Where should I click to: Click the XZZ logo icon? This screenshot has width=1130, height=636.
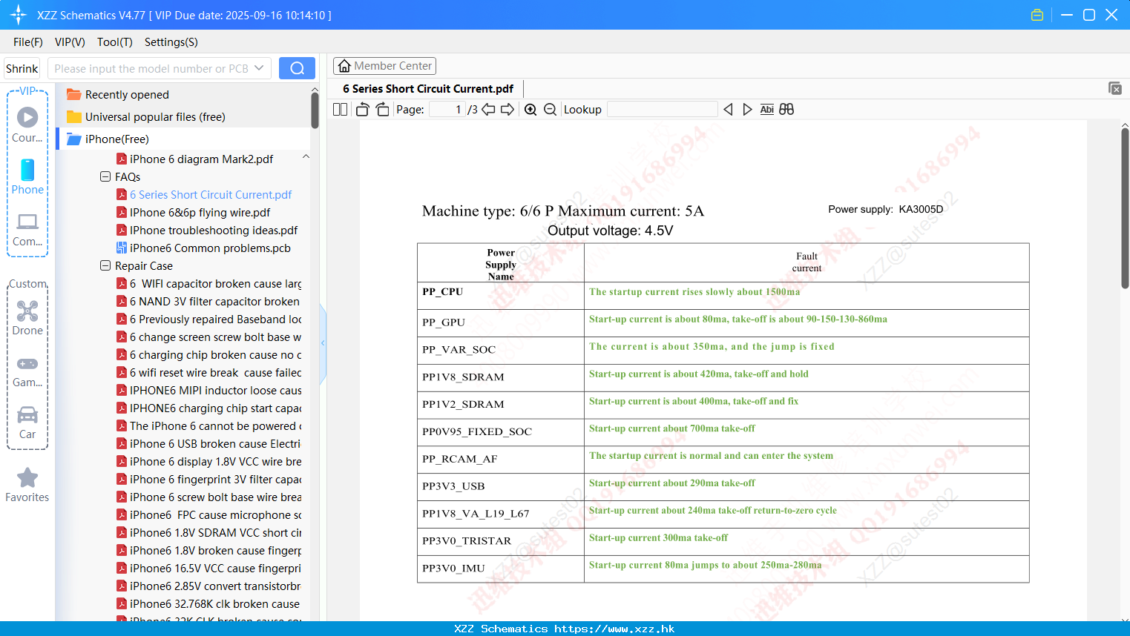pos(19,15)
